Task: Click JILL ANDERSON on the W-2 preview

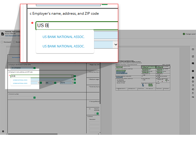Action: point(120,80)
